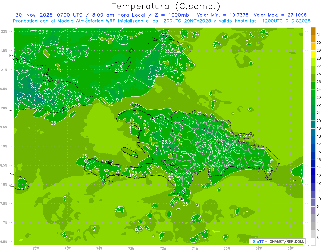Image resolution: width=326 pixels, height=252 pixels.
Task: Click the color scale label '9'
Action: tap(318, 207)
